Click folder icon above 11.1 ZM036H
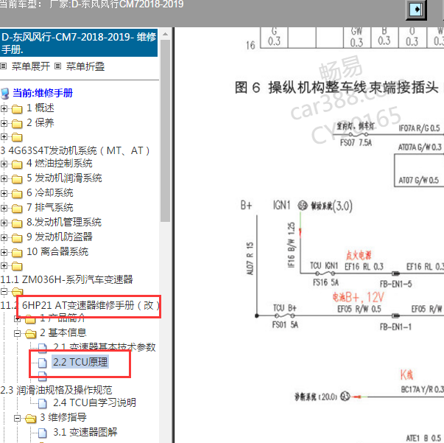Screen dimensions: 444x443 pos(17,266)
